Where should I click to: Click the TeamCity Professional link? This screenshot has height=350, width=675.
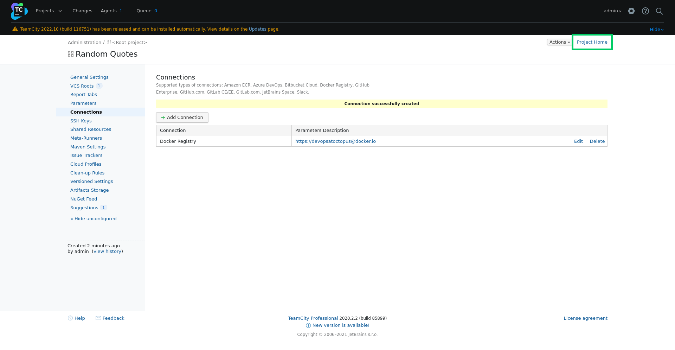(313, 318)
